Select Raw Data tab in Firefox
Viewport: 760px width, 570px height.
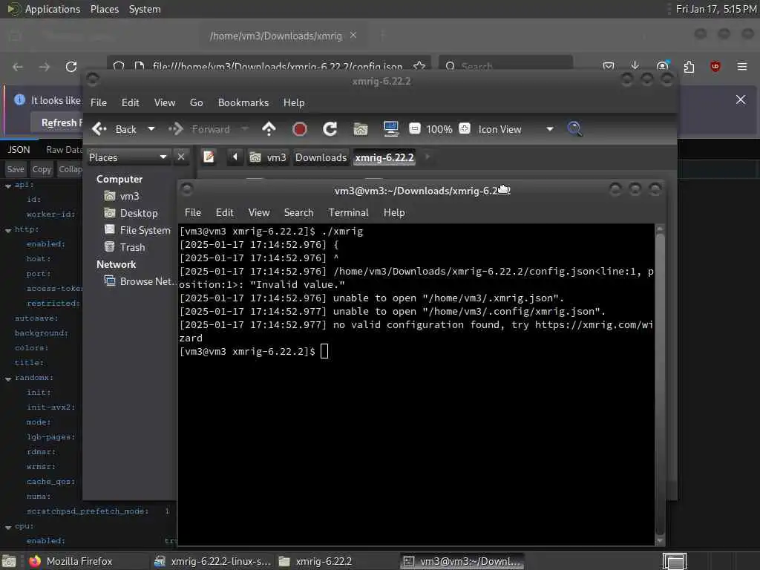click(x=64, y=150)
